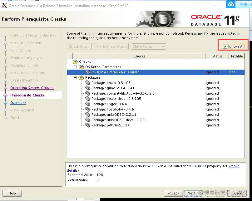
Task: Click the Create Inventory step
Action: (24, 80)
